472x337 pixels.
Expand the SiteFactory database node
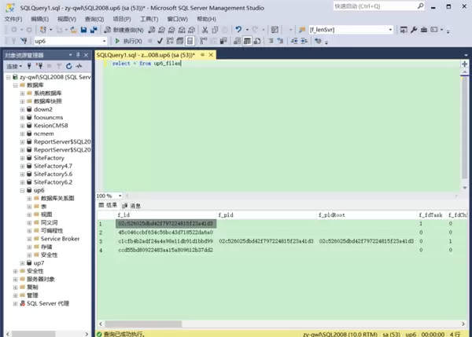coord(21,158)
